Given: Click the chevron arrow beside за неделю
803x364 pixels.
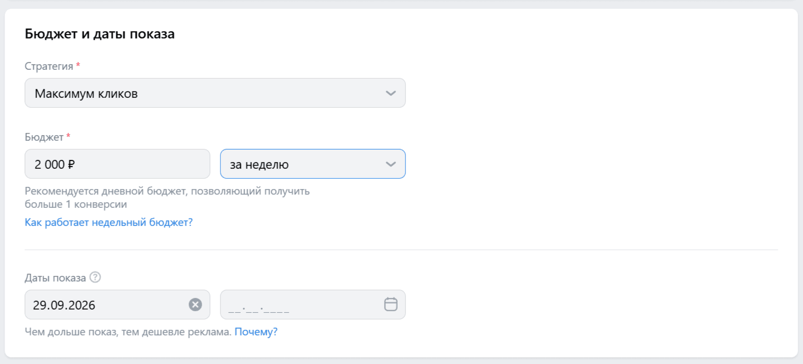Looking at the screenshot, I should click(390, 164).
